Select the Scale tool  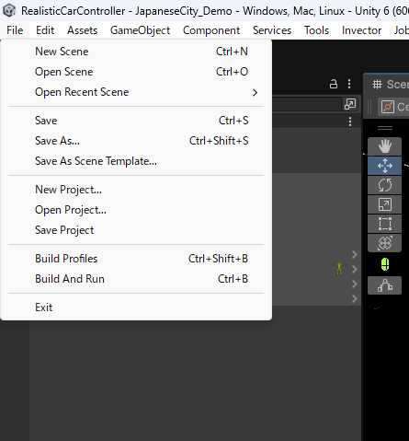384,204
